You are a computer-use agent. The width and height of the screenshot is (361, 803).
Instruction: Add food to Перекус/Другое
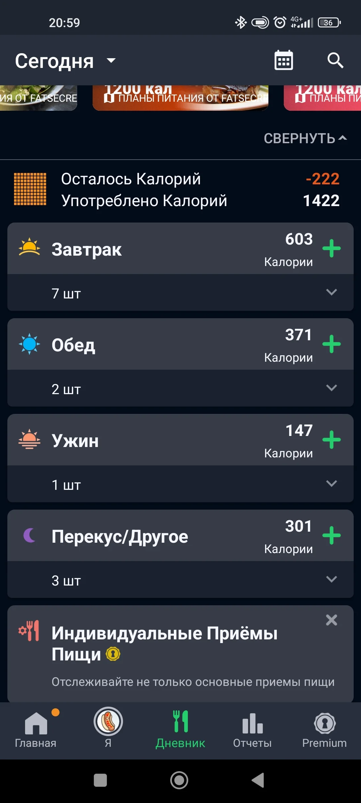tap(331, 536)
